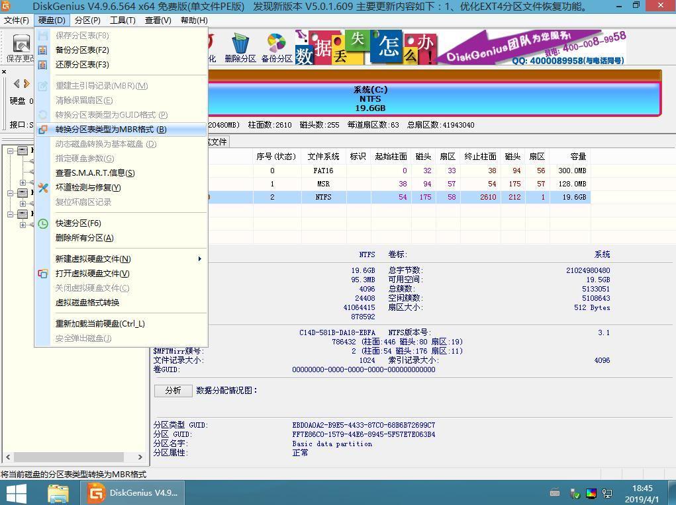Click the network tray icon

pos(607,493)
